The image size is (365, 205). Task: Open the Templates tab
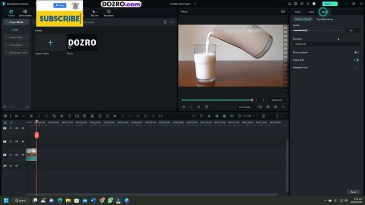pyautogui.click(x=108, y=13)
